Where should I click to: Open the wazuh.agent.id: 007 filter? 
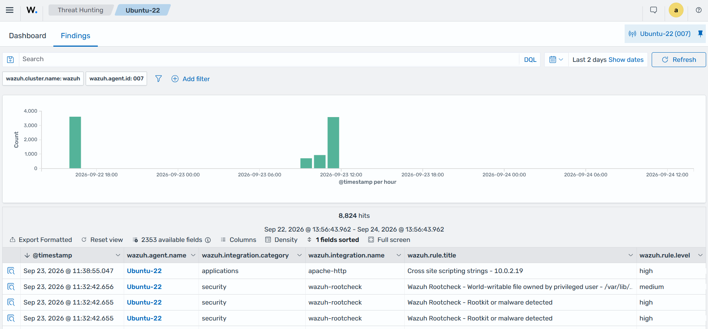pyautogui.click(x=116, y=79)
